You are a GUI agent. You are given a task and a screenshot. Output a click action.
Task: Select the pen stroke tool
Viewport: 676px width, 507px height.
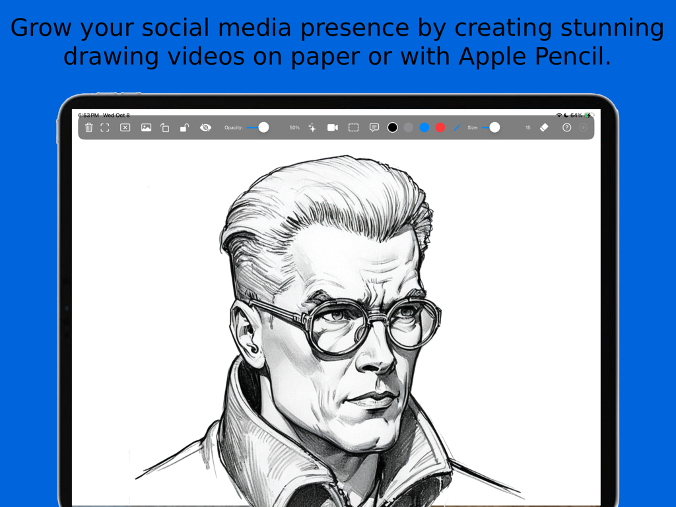[457, 127]
